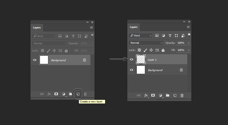Screen dimensions: 228x125
Task: Open fx layer style icon in right panel
Action: [146, 95]
